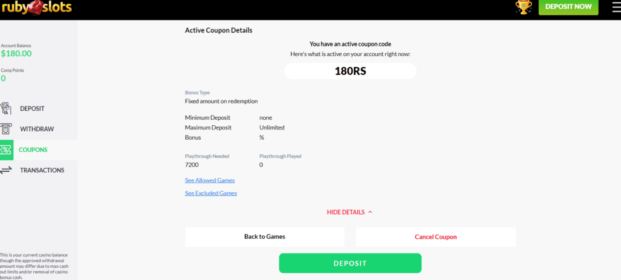Collapse details with Hide Details chevron
The height and width of the screenshot is (280, 621).
[x=371, y=212]
